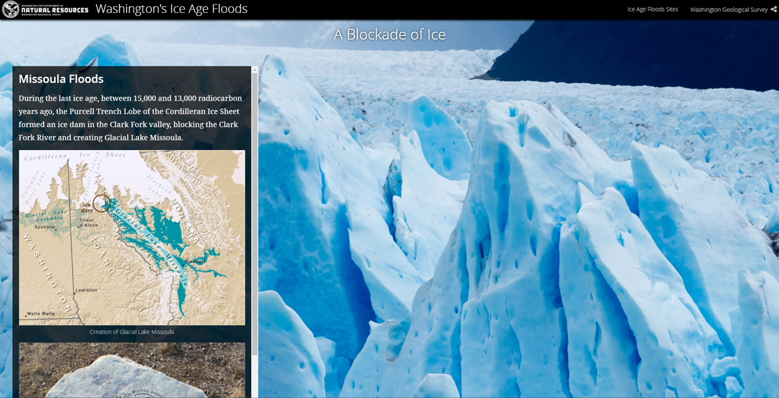Screen dimensions: 779x398
Task: Click the Missoula Floods intro paragraph text
Action: (130, 118)
